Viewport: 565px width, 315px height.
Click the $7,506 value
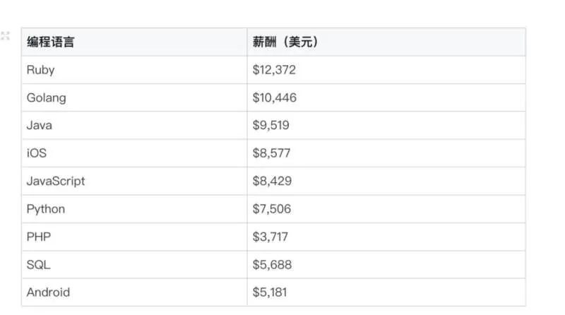point(272,209)
